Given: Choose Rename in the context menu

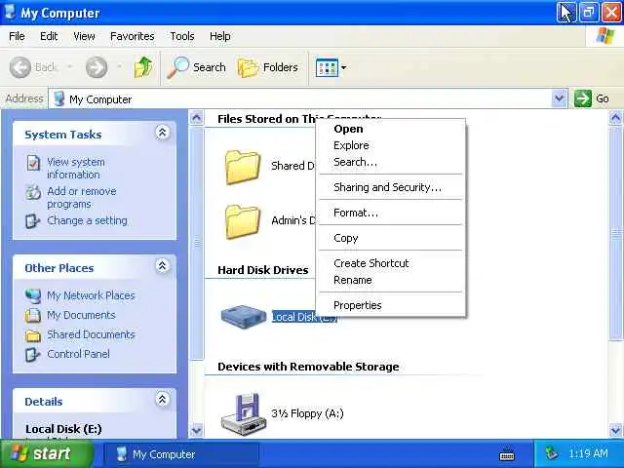Looking at the screenshot, I should 392,280.
